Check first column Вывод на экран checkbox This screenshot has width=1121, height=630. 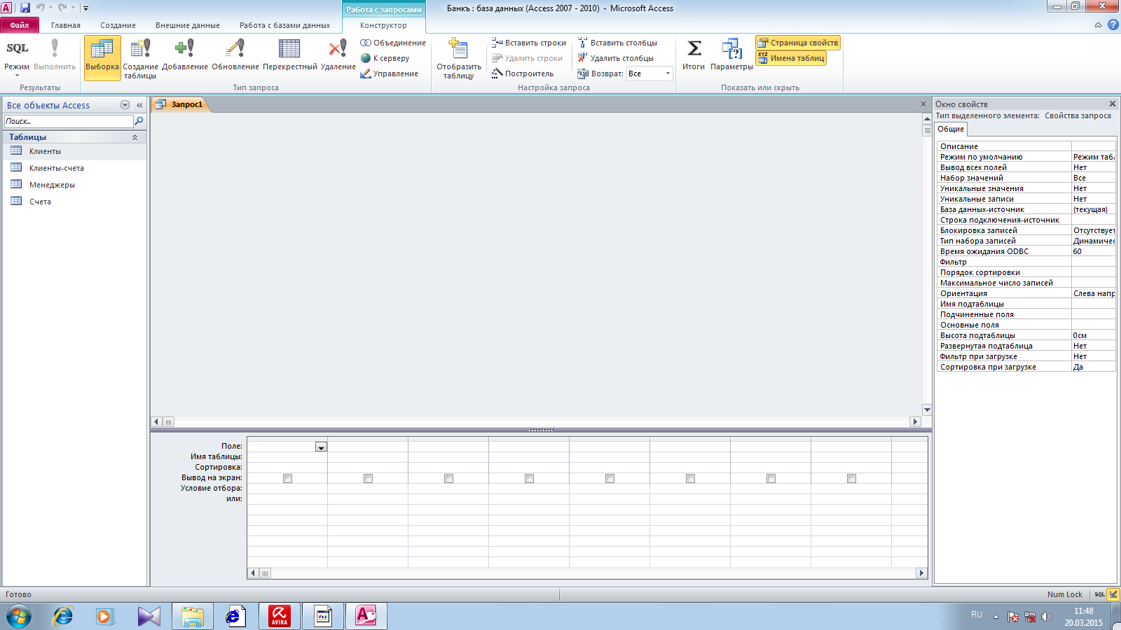pos(287,478)
